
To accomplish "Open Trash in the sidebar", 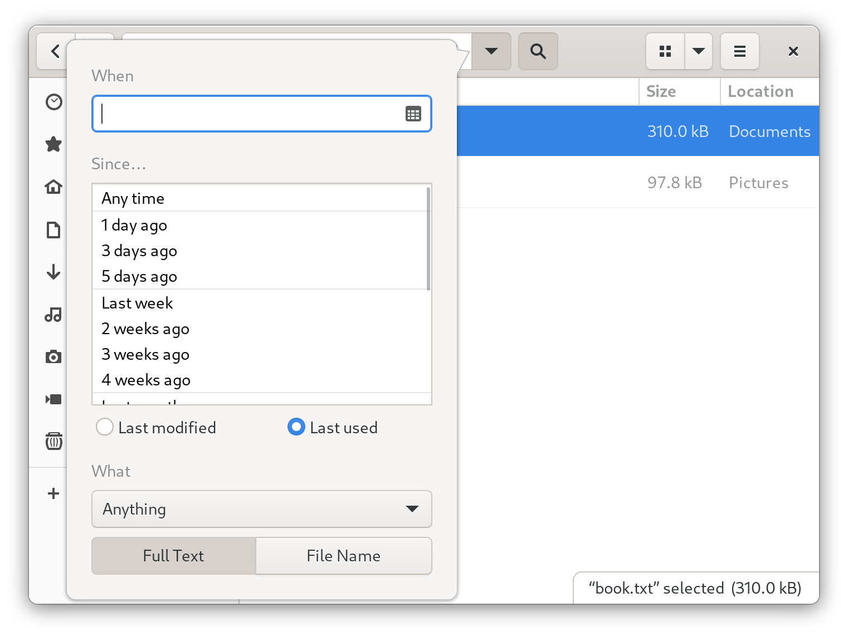I will point(53,441).
